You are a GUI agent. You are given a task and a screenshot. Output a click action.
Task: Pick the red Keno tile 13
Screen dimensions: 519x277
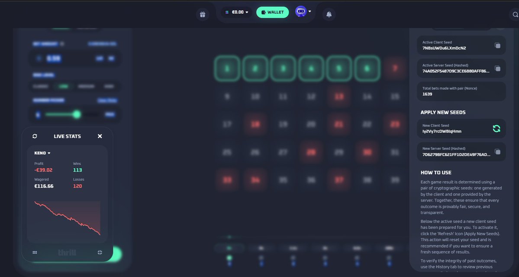coord(339,97)
